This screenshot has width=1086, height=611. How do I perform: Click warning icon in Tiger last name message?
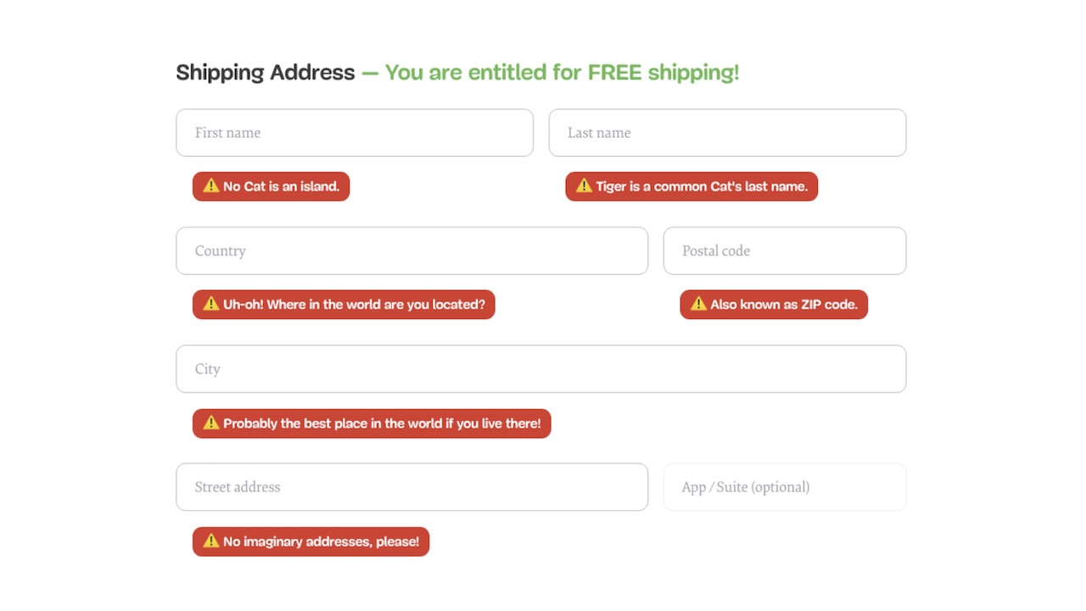click(x=584, y=186)
